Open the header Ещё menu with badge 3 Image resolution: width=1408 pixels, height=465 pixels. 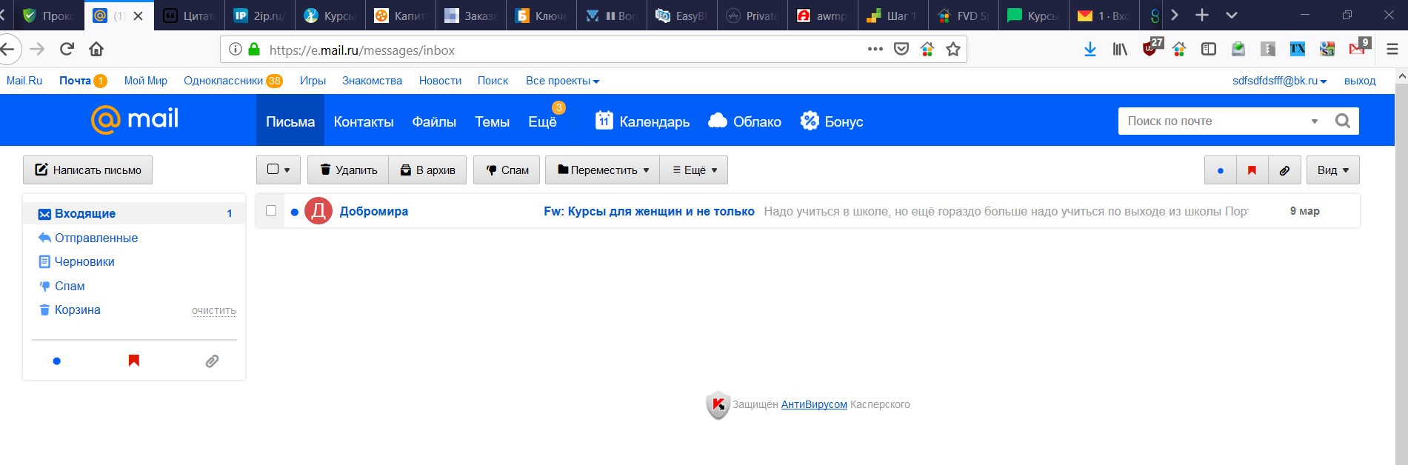pyautogui.click(x=543, y=121)
